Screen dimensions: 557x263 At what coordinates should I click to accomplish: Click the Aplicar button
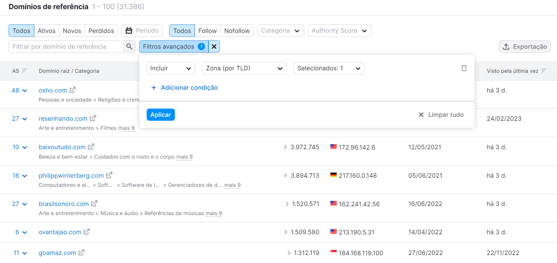coord(160,114)
